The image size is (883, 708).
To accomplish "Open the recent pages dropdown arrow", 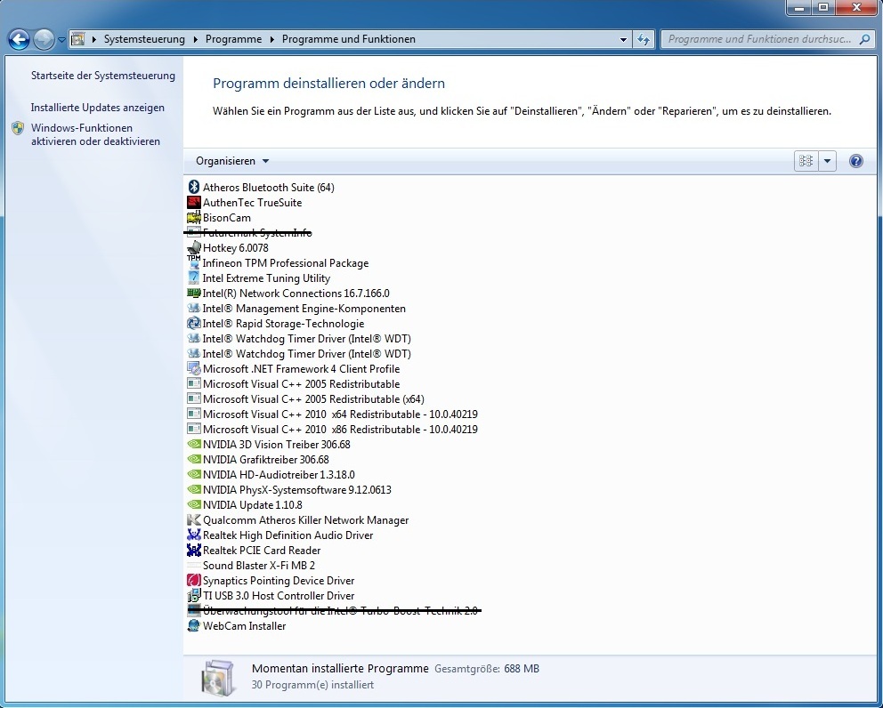I will pyautogui.click(x=62, y=40).
